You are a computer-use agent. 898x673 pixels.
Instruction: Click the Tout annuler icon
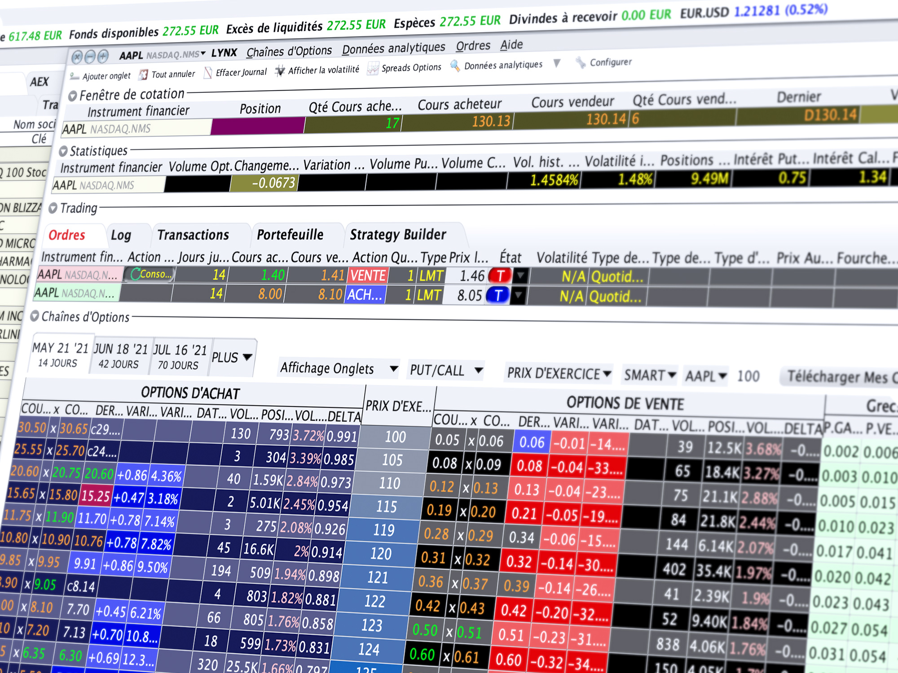coord(143,74)
